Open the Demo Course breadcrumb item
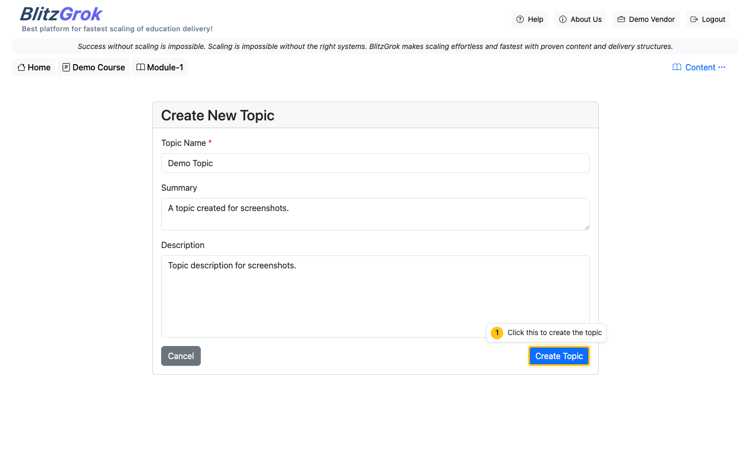This screenshot has width=751, height=469. (93, 67)
